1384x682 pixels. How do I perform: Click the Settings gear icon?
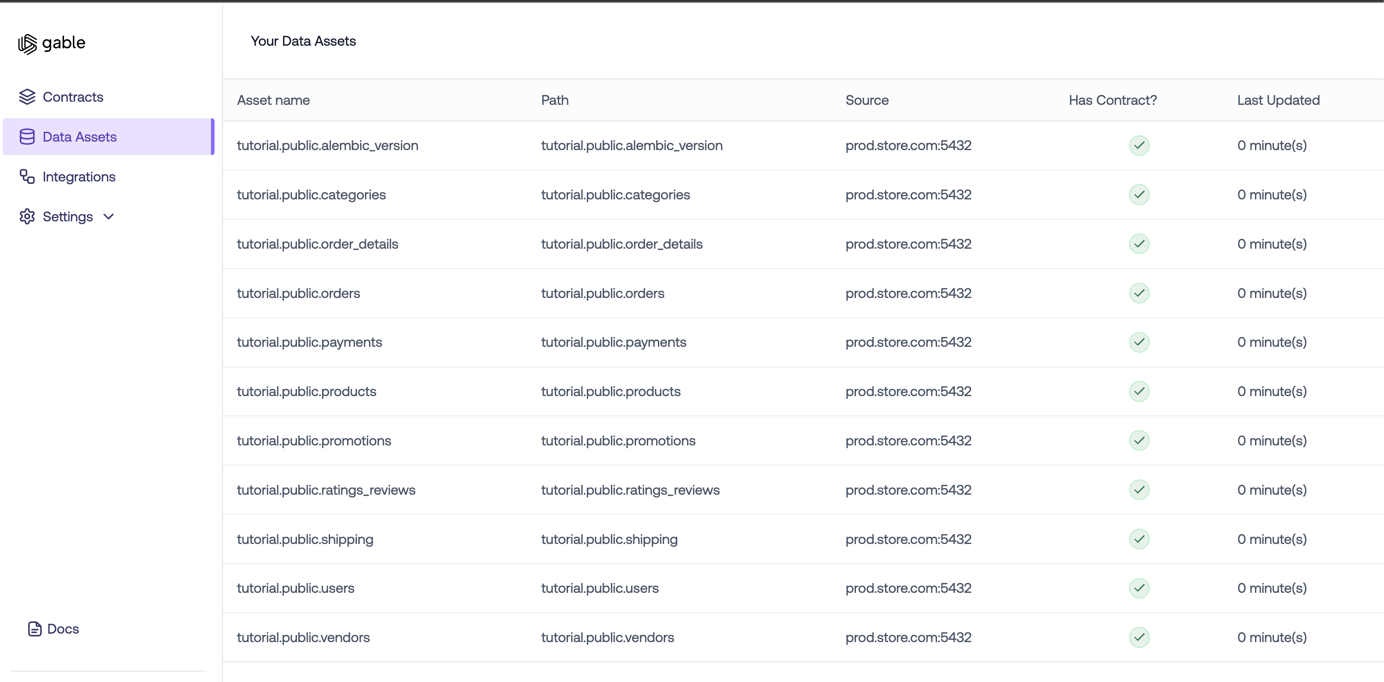point(27,216)
